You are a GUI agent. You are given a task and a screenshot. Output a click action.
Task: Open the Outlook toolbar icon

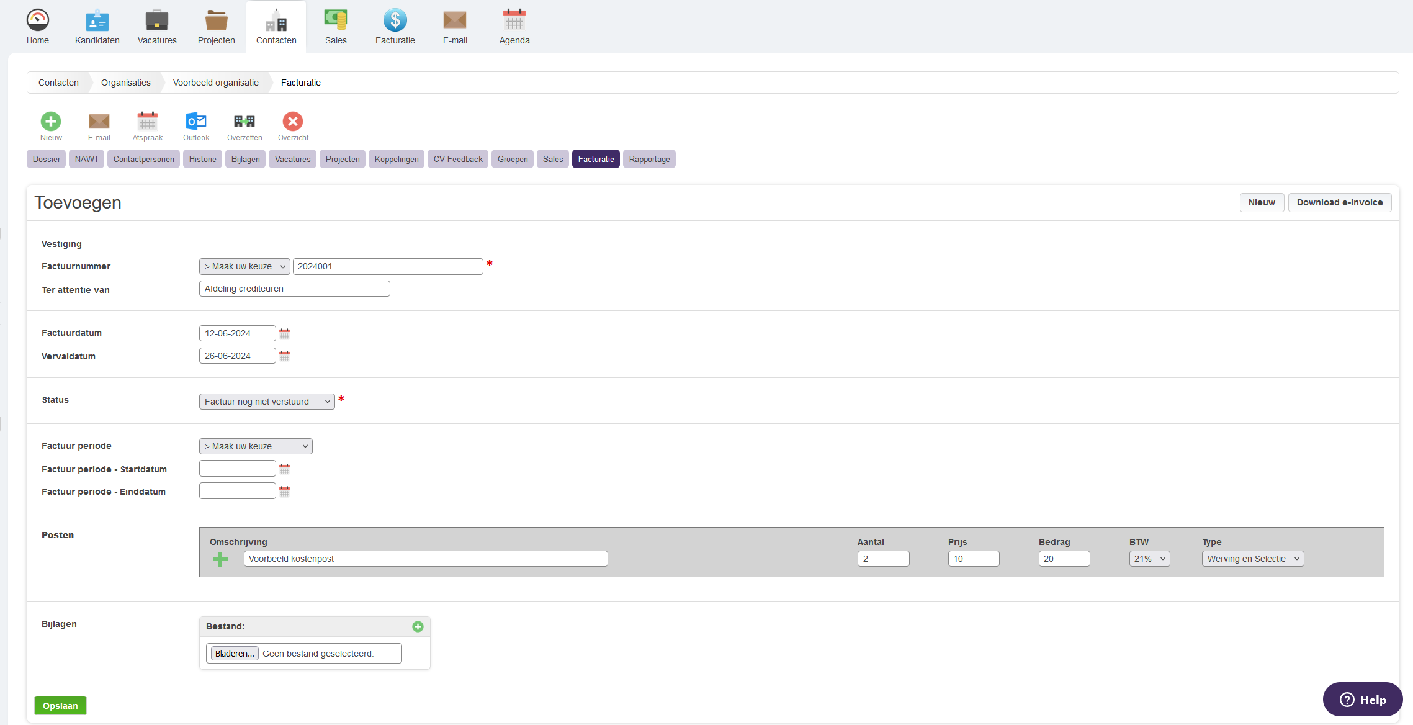click(196, 121)
